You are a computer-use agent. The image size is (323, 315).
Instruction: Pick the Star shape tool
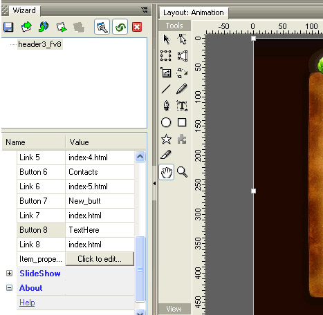click(166, 140)
